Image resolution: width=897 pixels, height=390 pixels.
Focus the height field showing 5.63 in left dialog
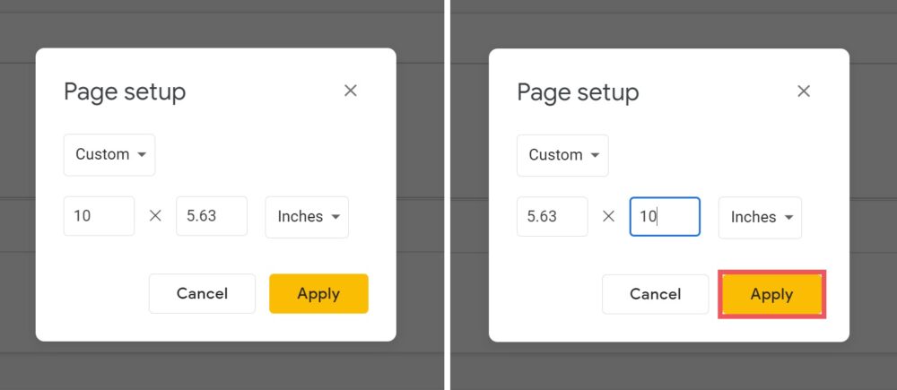pos(212,217)
